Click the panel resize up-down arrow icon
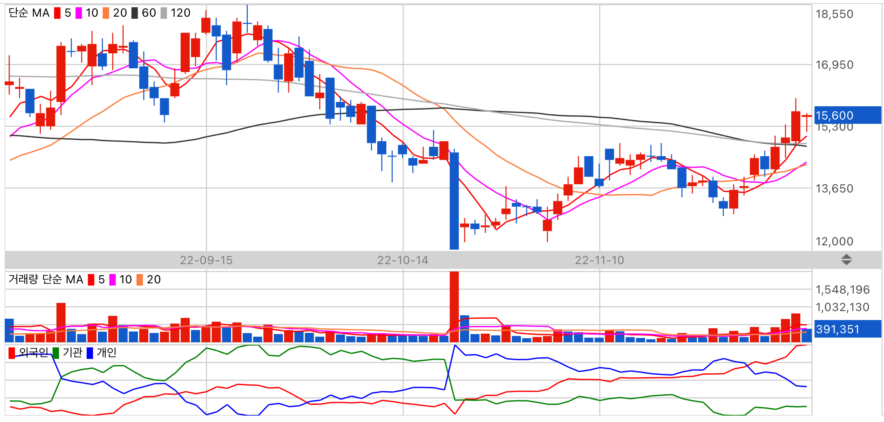The width and height of the screenshot is (884, 422). point(846,259)
